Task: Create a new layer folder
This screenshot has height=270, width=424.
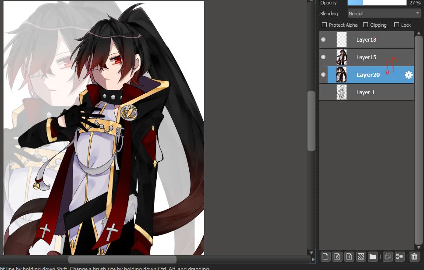Action: click(373, 256)
